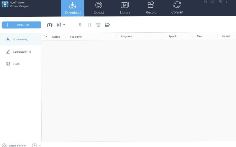Click the batch download icon
Image resolution: width=236 pixels, height=147 pixels.
tap(50, 25)
